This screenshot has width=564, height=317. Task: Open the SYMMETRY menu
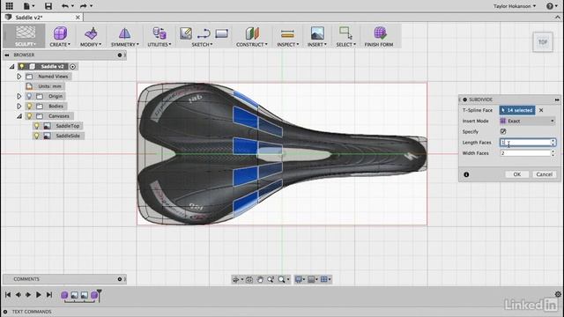point(125,45)
